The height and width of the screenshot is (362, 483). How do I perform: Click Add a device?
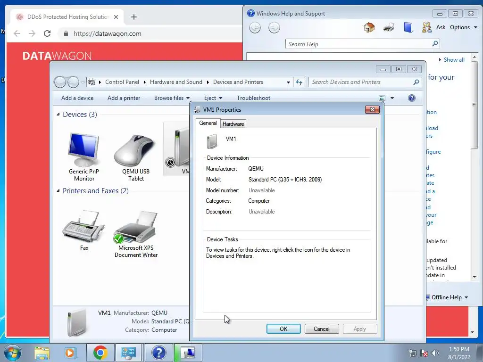coord(77,98)
